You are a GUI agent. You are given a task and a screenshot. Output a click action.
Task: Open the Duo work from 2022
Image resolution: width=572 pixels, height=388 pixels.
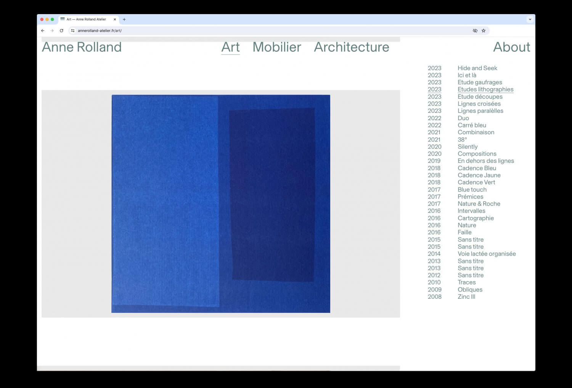pos(463,118)
